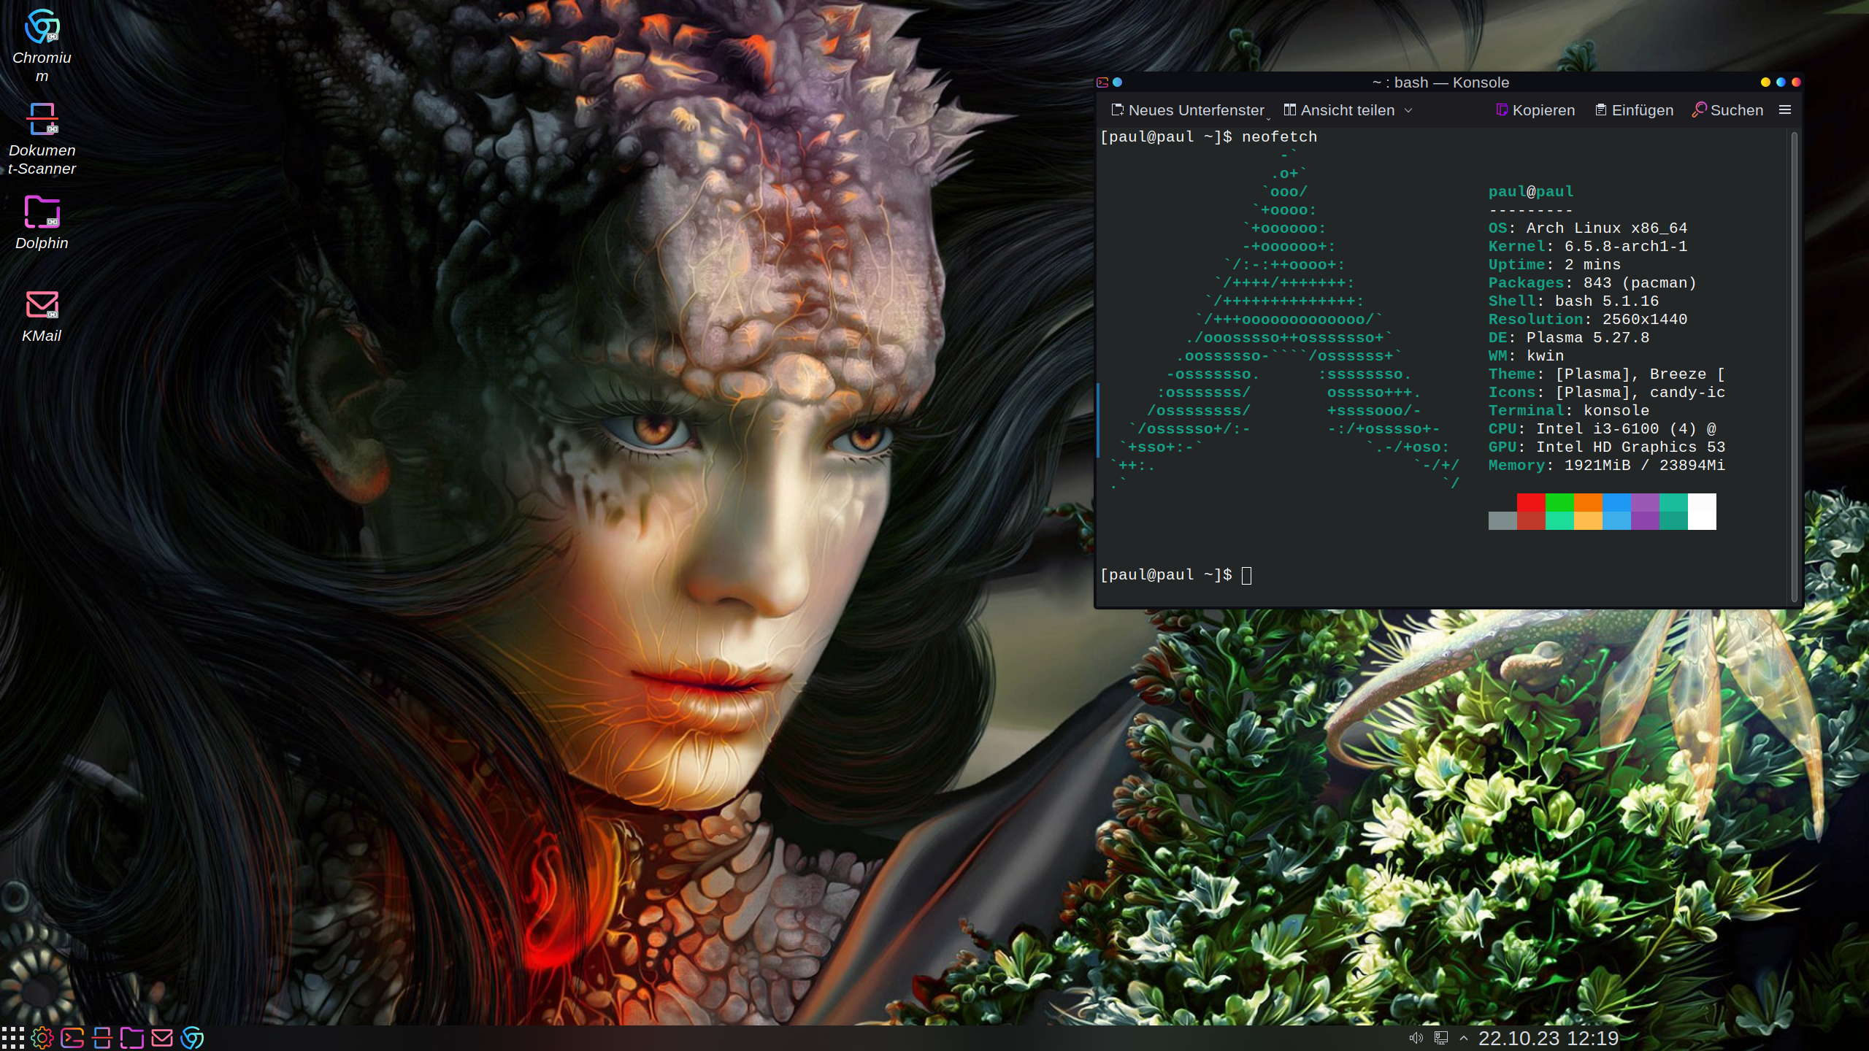Click Einfügen in Konsole toolbar
The height and width of the screenshot is (1051, 1869).
(x=1634, y=110)
